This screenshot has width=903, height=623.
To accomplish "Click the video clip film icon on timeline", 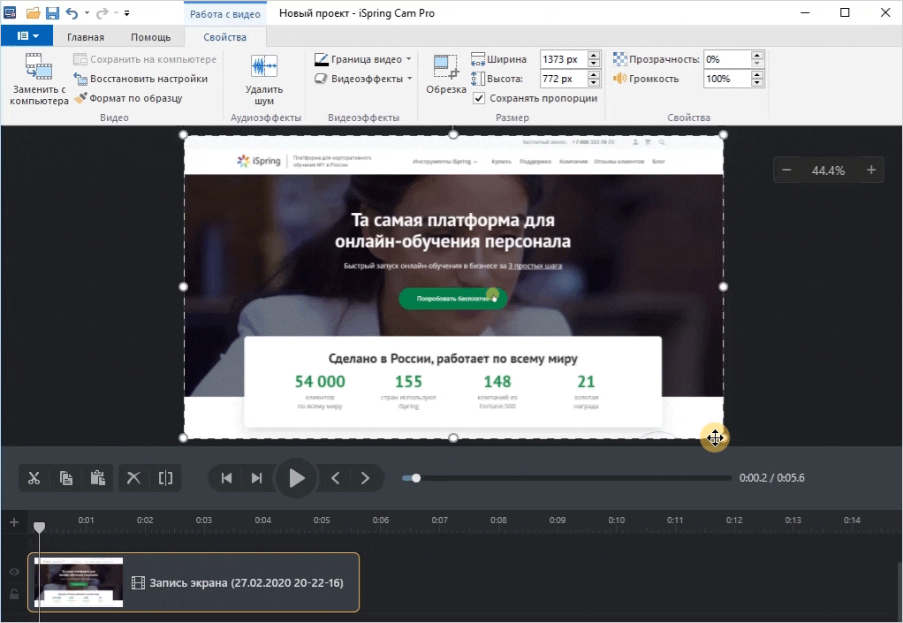I will pyautogui.click(x=138, y=582).
